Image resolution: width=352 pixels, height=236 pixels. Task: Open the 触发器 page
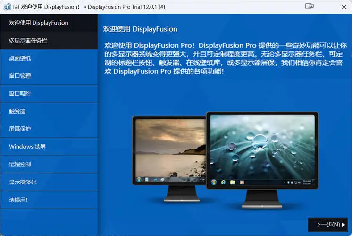(49, 112)
